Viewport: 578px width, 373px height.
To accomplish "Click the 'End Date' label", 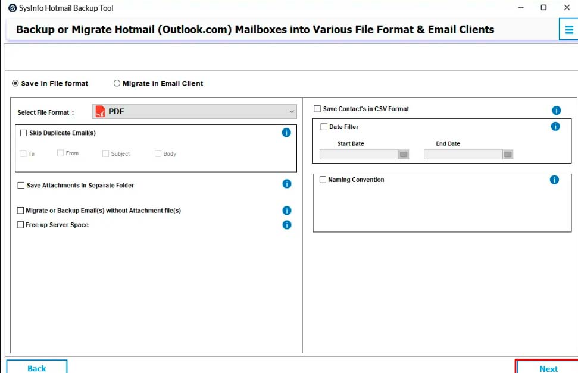I will click(x=448, y=143).
